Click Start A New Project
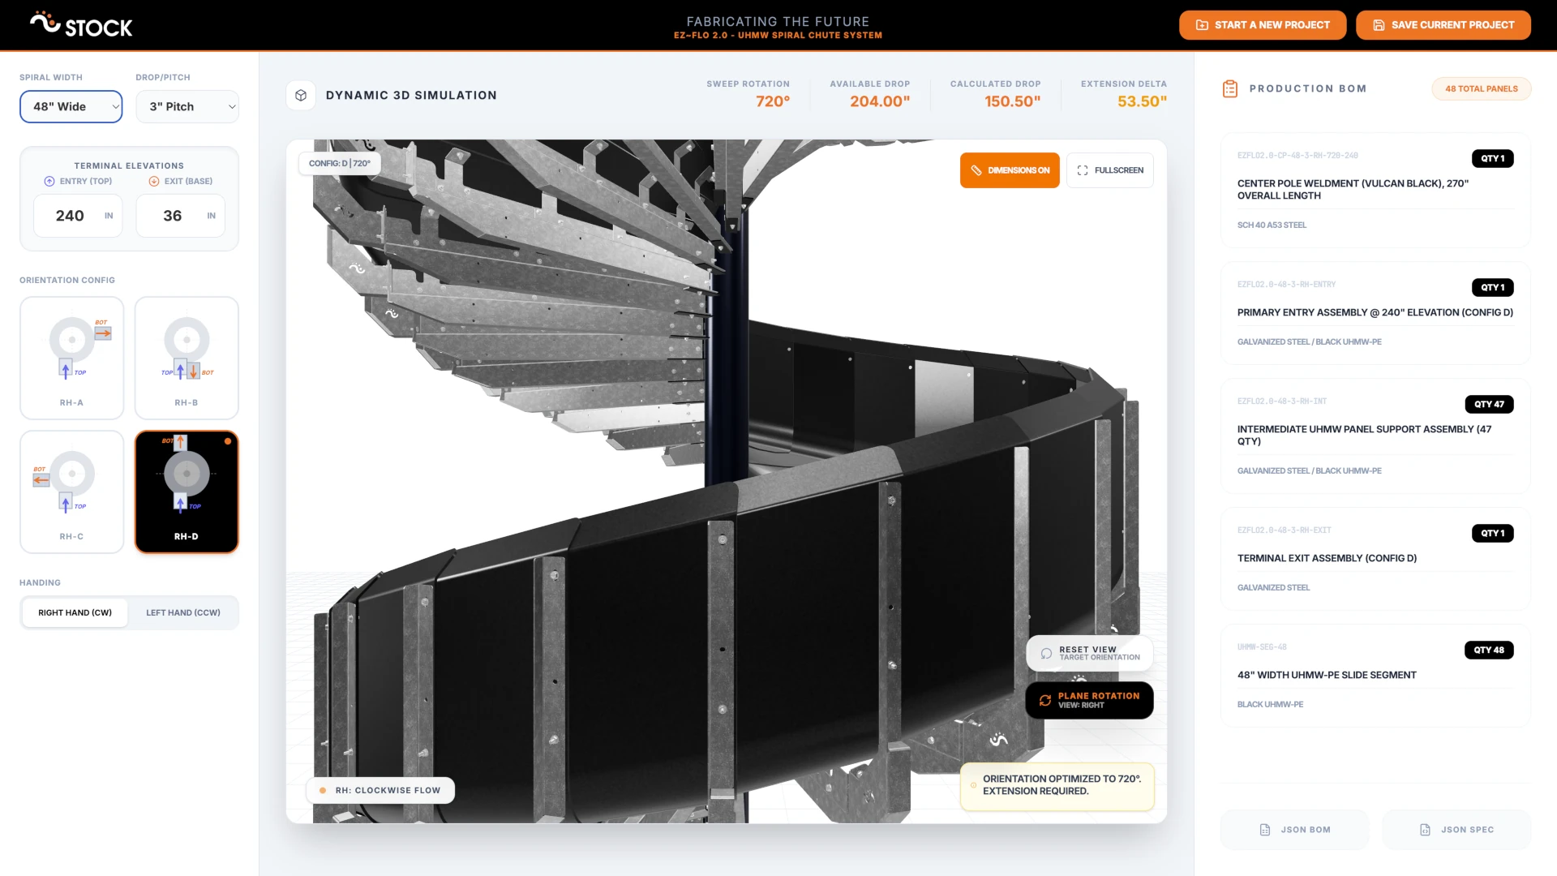This screenshot has width=1557, height=876. (1263, 25)
